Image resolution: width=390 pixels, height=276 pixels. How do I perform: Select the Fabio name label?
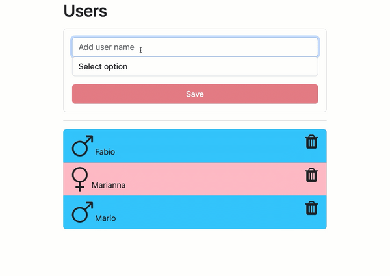pos(105,152)
